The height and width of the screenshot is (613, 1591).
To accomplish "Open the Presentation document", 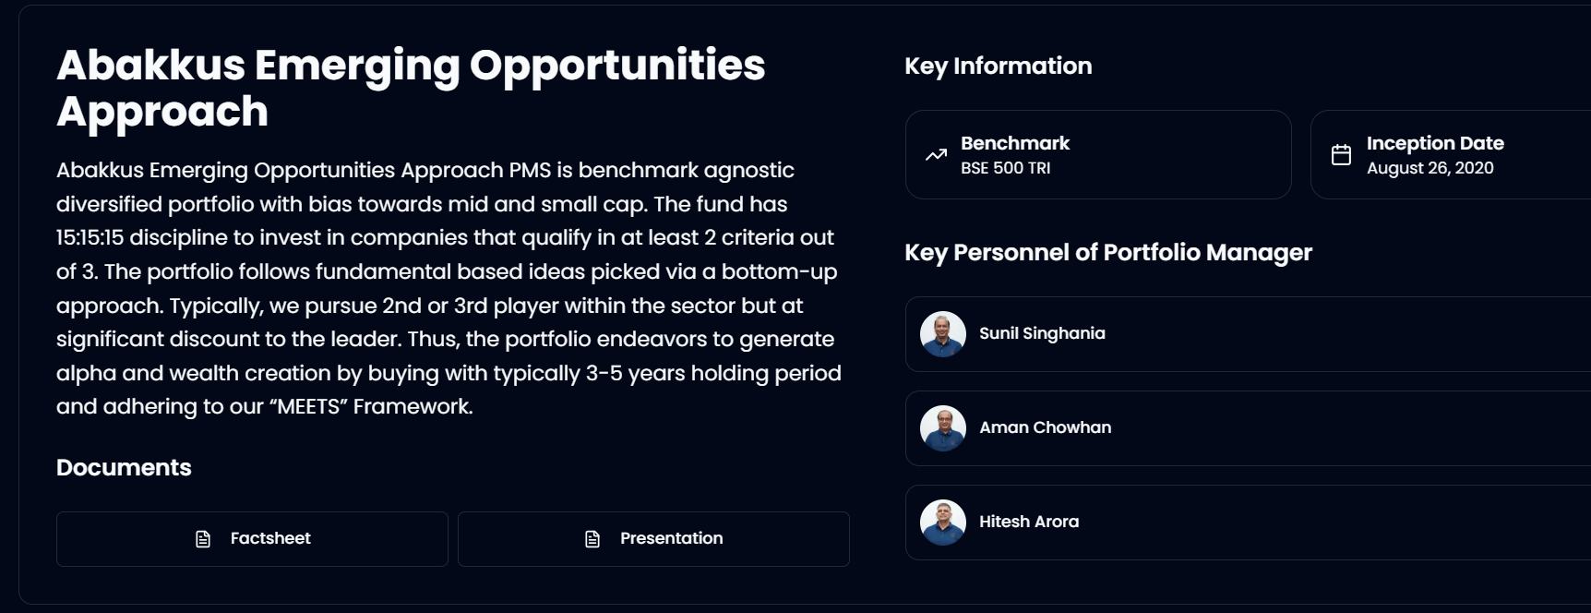I will pos(653,539).
